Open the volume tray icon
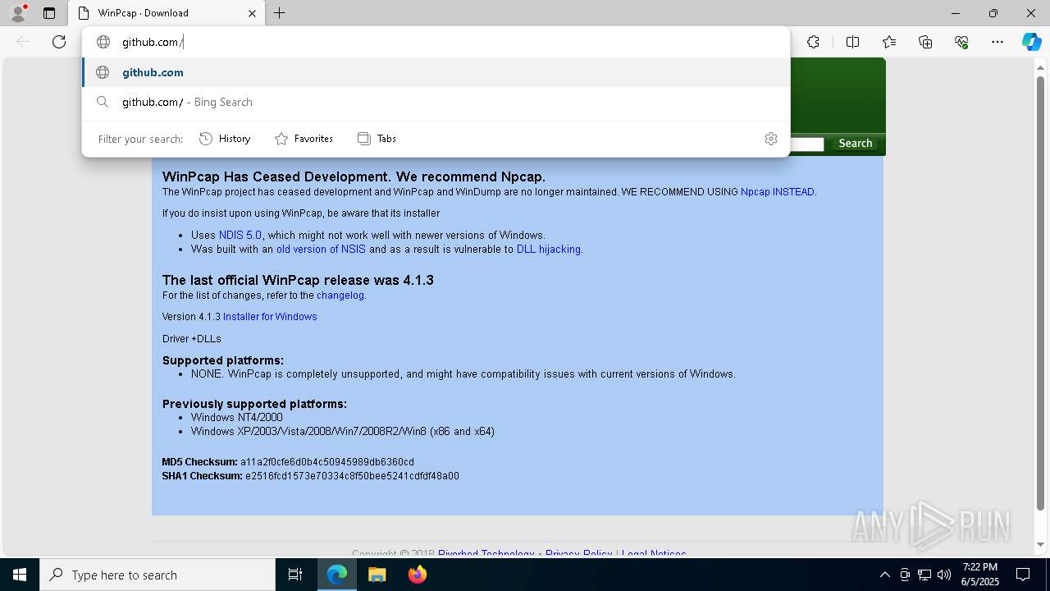Screen dimensions: 1050x591 tap(944, 575)
